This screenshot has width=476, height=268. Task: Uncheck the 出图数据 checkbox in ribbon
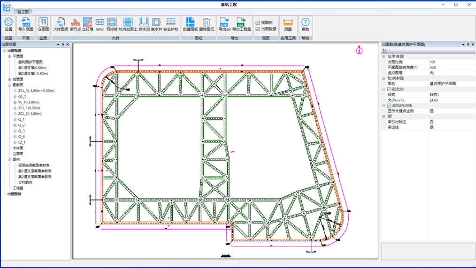coord(258,29)
